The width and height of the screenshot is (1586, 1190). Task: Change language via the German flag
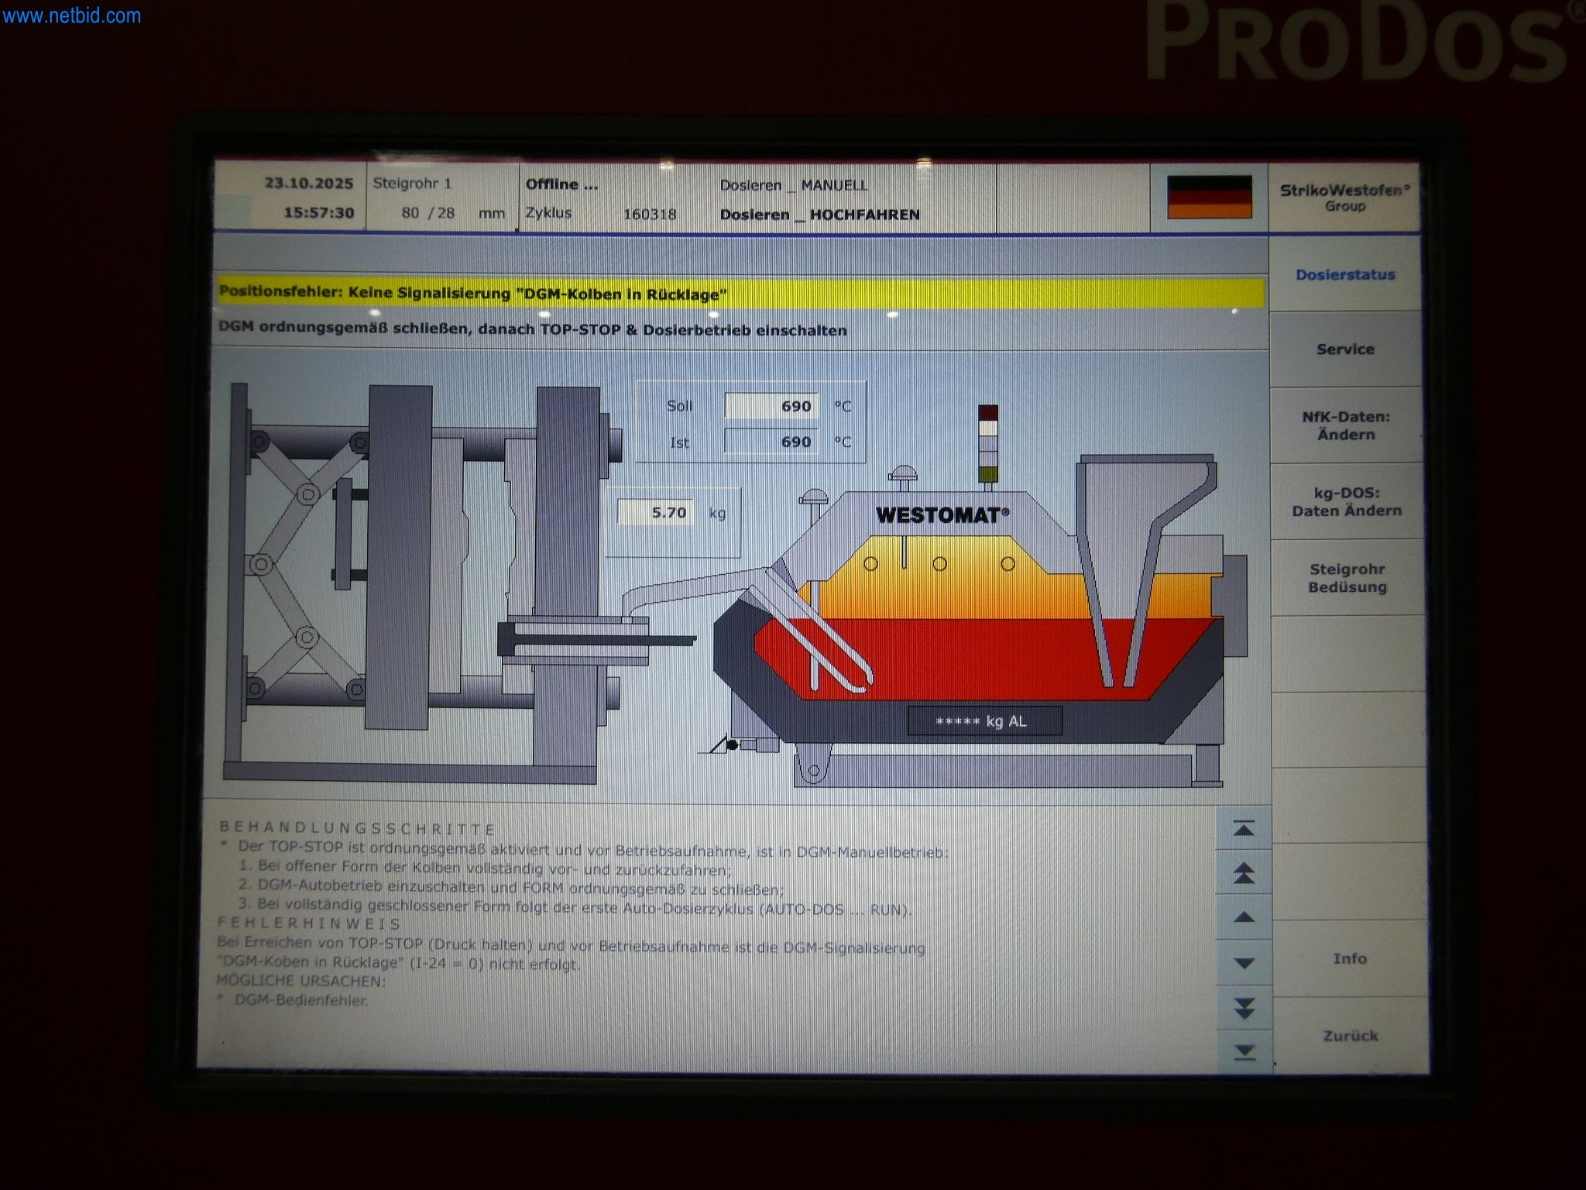pos(1210,197)
